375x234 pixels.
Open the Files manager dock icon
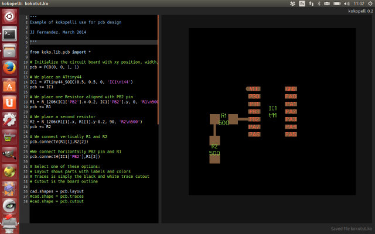click(9, 51)
